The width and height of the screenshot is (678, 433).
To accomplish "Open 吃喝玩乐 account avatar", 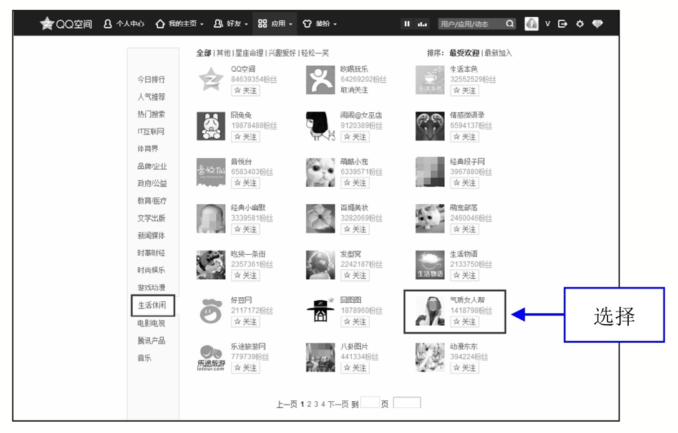I will pyautogui.click(x=321, y=80).
